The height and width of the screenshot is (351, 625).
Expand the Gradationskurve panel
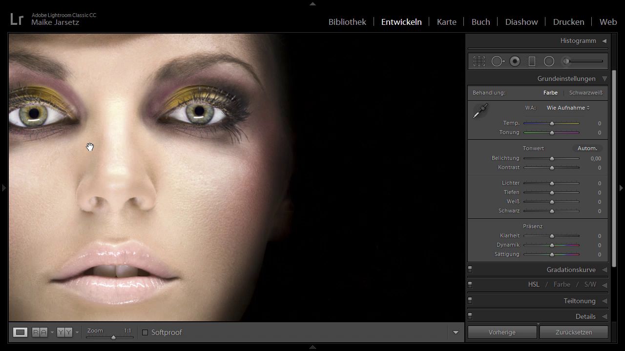[604, 270]
